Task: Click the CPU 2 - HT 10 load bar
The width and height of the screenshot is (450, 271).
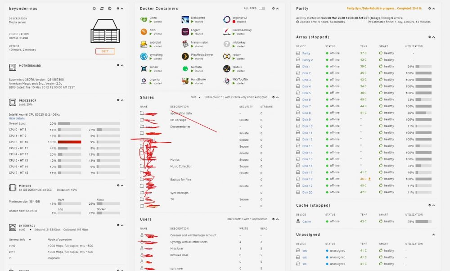Action: (69, 142)
